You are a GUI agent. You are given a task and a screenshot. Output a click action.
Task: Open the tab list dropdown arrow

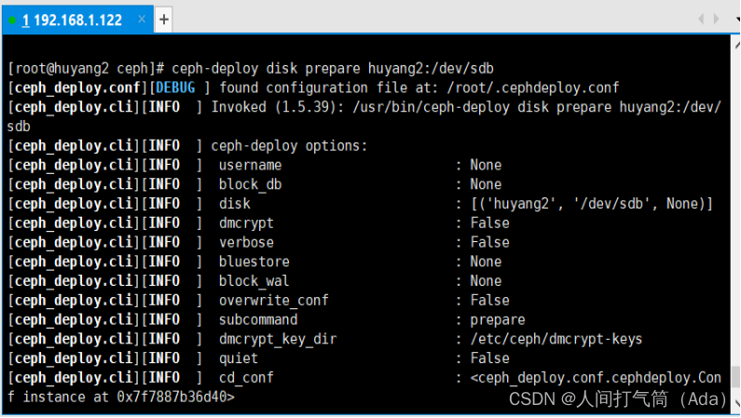point(738,20)
